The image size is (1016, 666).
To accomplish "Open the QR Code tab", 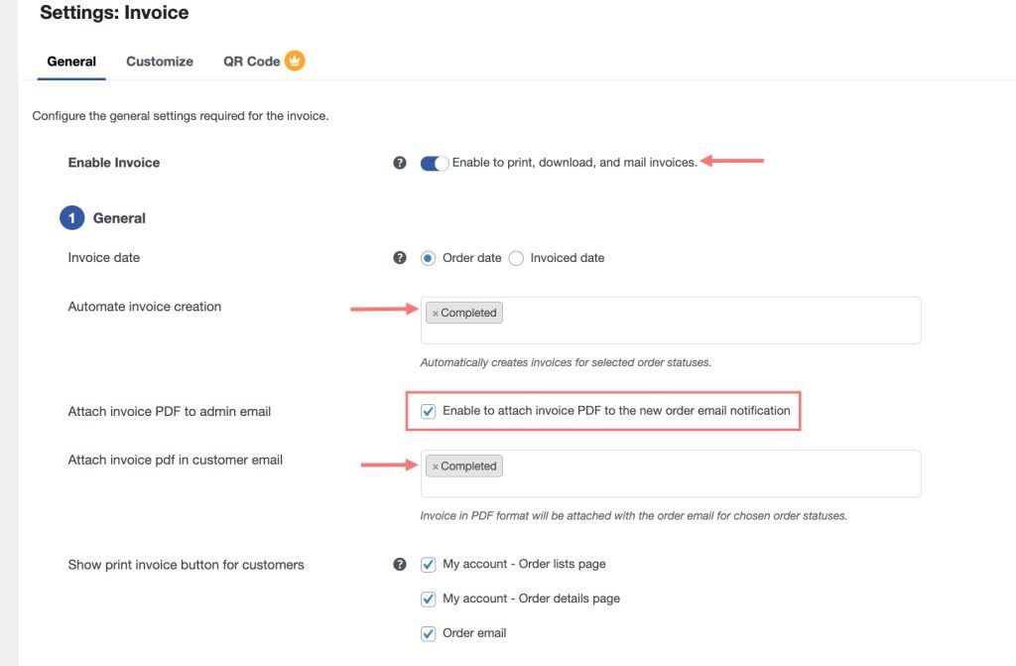I will (x=251, y=61).
